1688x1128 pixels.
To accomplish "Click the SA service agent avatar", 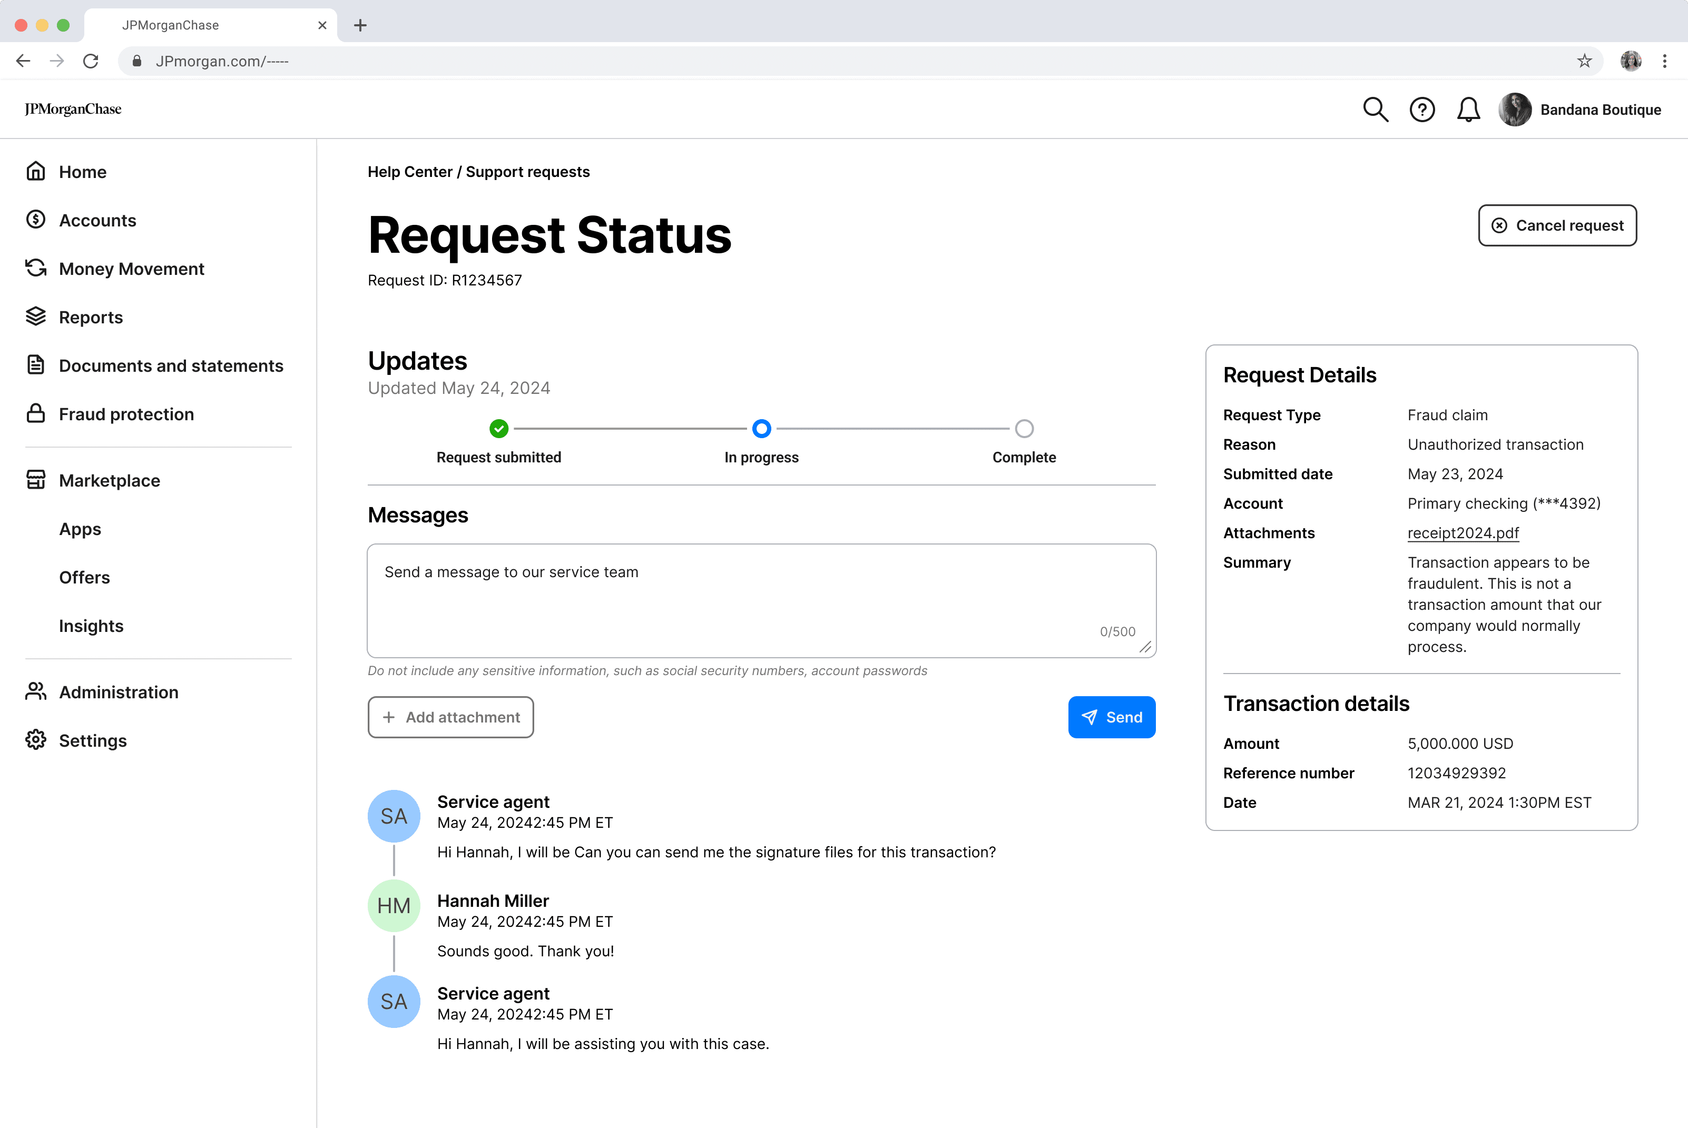I will (x=394, y=816).
